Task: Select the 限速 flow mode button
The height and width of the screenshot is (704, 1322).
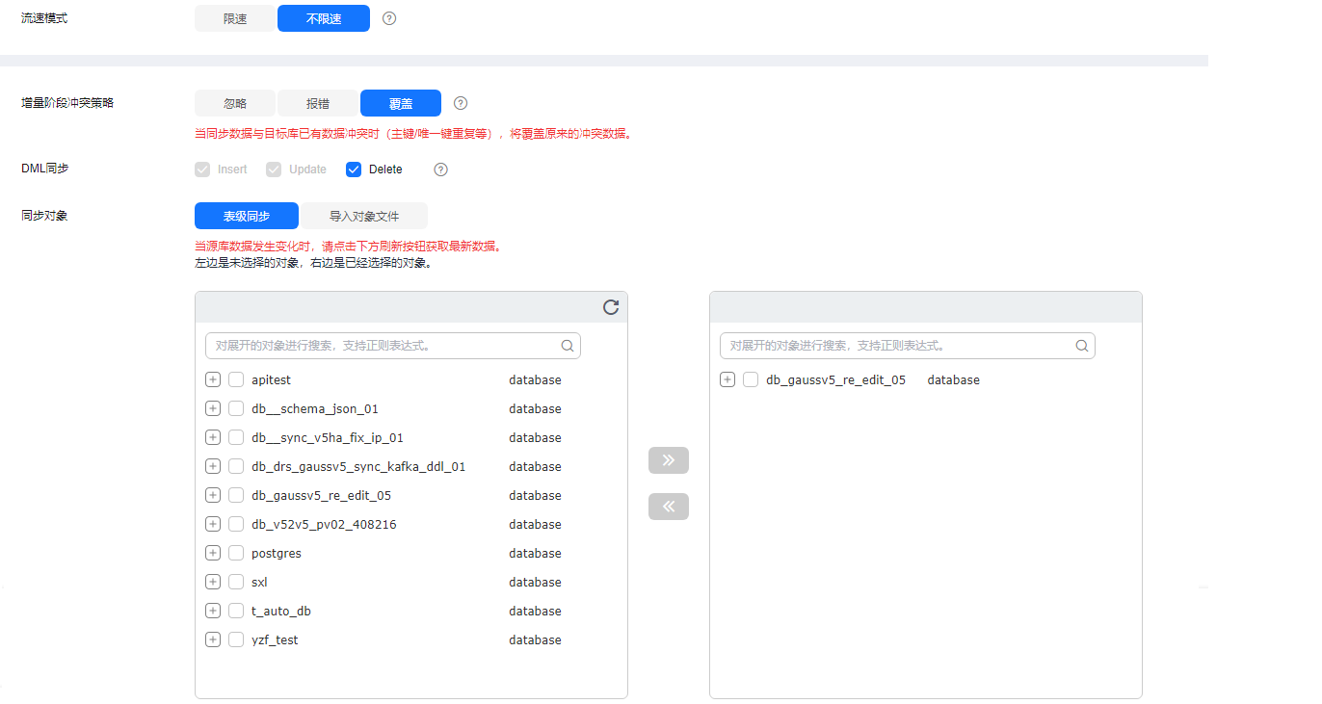Action: point(234,17)
